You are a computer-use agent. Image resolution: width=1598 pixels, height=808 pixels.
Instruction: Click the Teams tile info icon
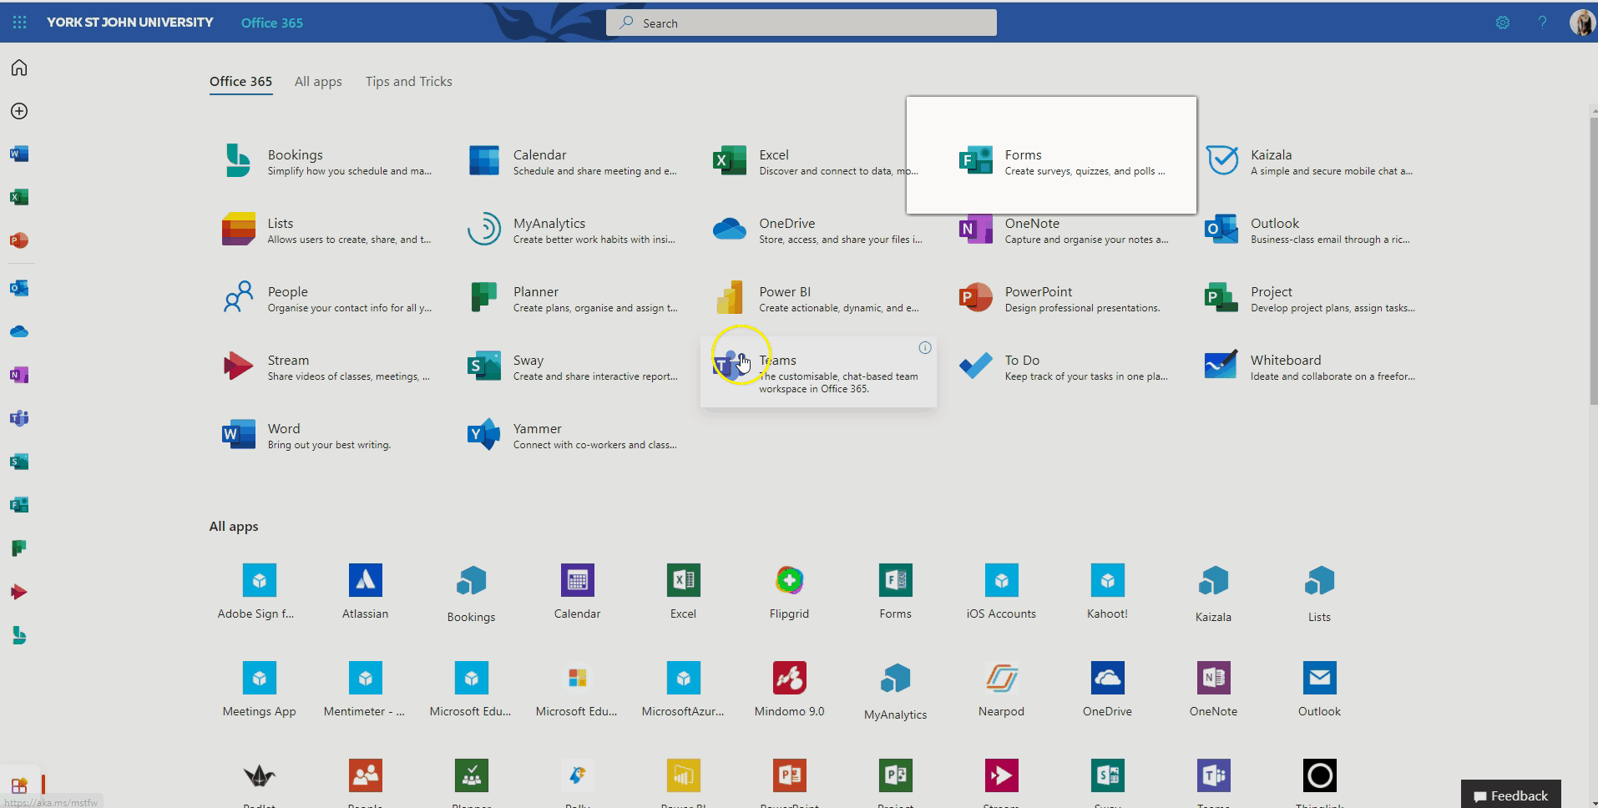coord(924,348)
